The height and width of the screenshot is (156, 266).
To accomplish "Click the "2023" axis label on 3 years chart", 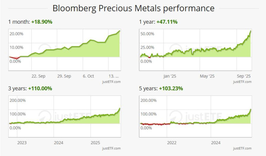I will [22, 143].
